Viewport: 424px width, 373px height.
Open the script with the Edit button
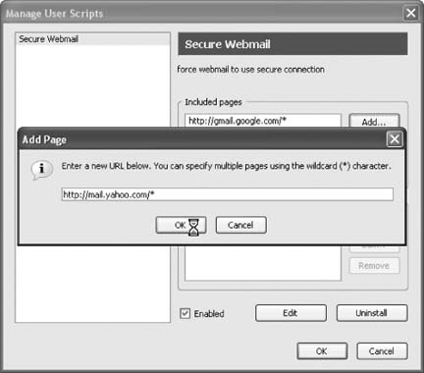[x=291, y=313]
